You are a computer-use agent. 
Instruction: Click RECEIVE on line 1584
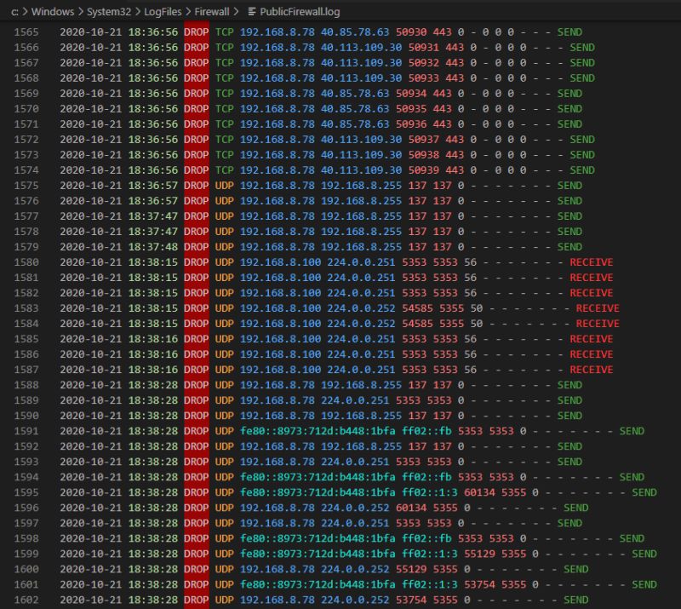[x=598, y=324]
